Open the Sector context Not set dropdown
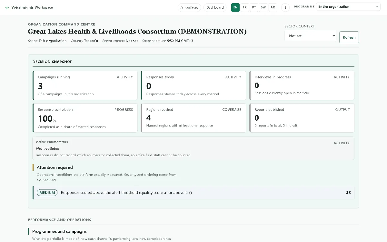 (x=310, y=36)
